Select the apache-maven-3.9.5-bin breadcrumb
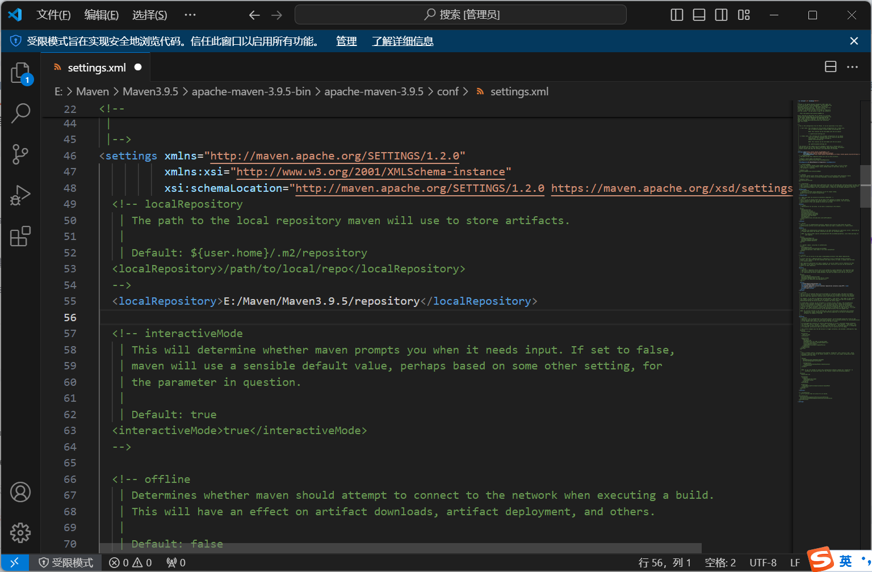 pos(251,91)
